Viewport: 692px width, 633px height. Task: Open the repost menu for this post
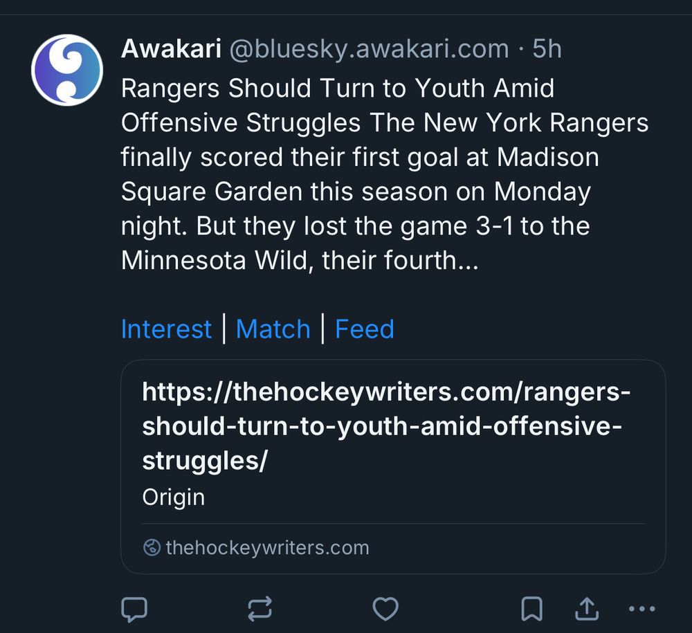click(x=259, y=609)
